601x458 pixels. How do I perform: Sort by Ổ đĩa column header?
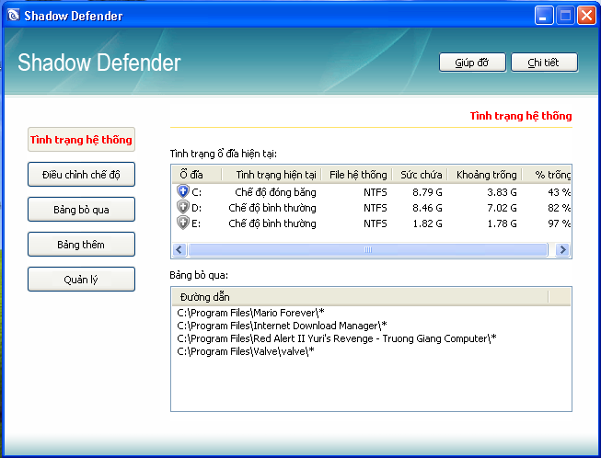tap(197, 175)
